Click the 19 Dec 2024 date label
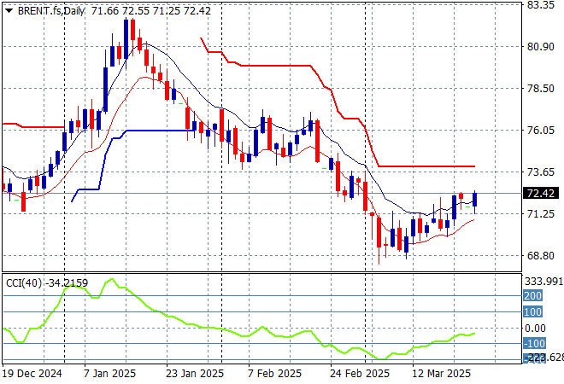Image resolution: width=564 pixels, height=384 pixels. pos(32,374)
